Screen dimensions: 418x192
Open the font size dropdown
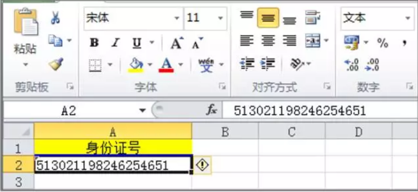click(x=221, y=18)
